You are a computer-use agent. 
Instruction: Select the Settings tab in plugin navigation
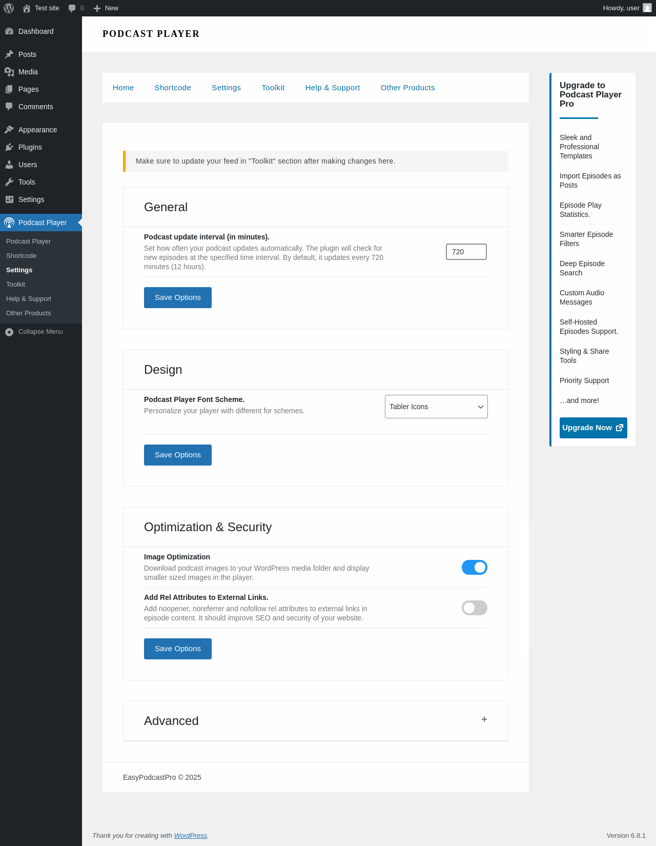click(x=226, y=88)
